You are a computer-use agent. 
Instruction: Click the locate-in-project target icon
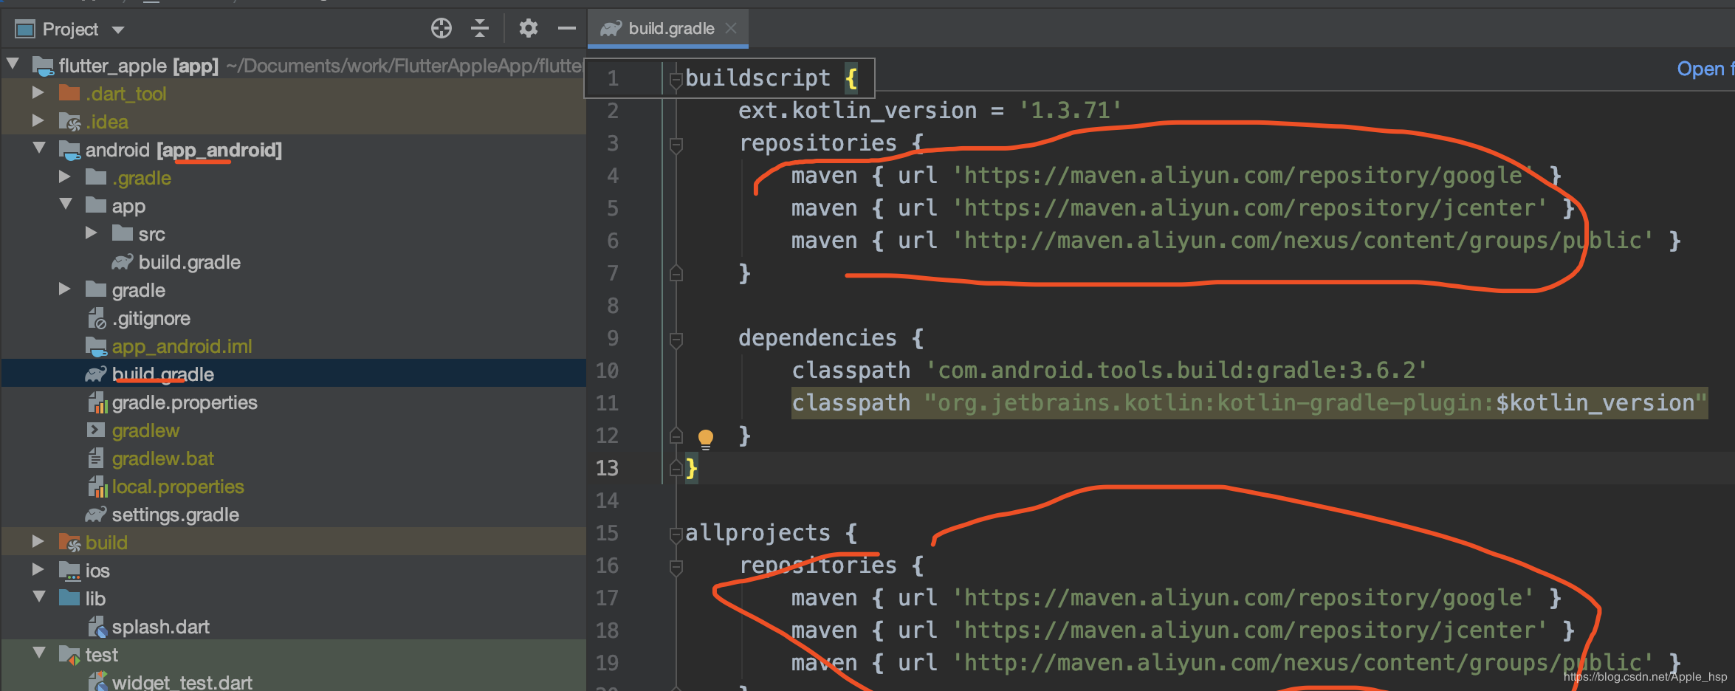click(442, 29)
